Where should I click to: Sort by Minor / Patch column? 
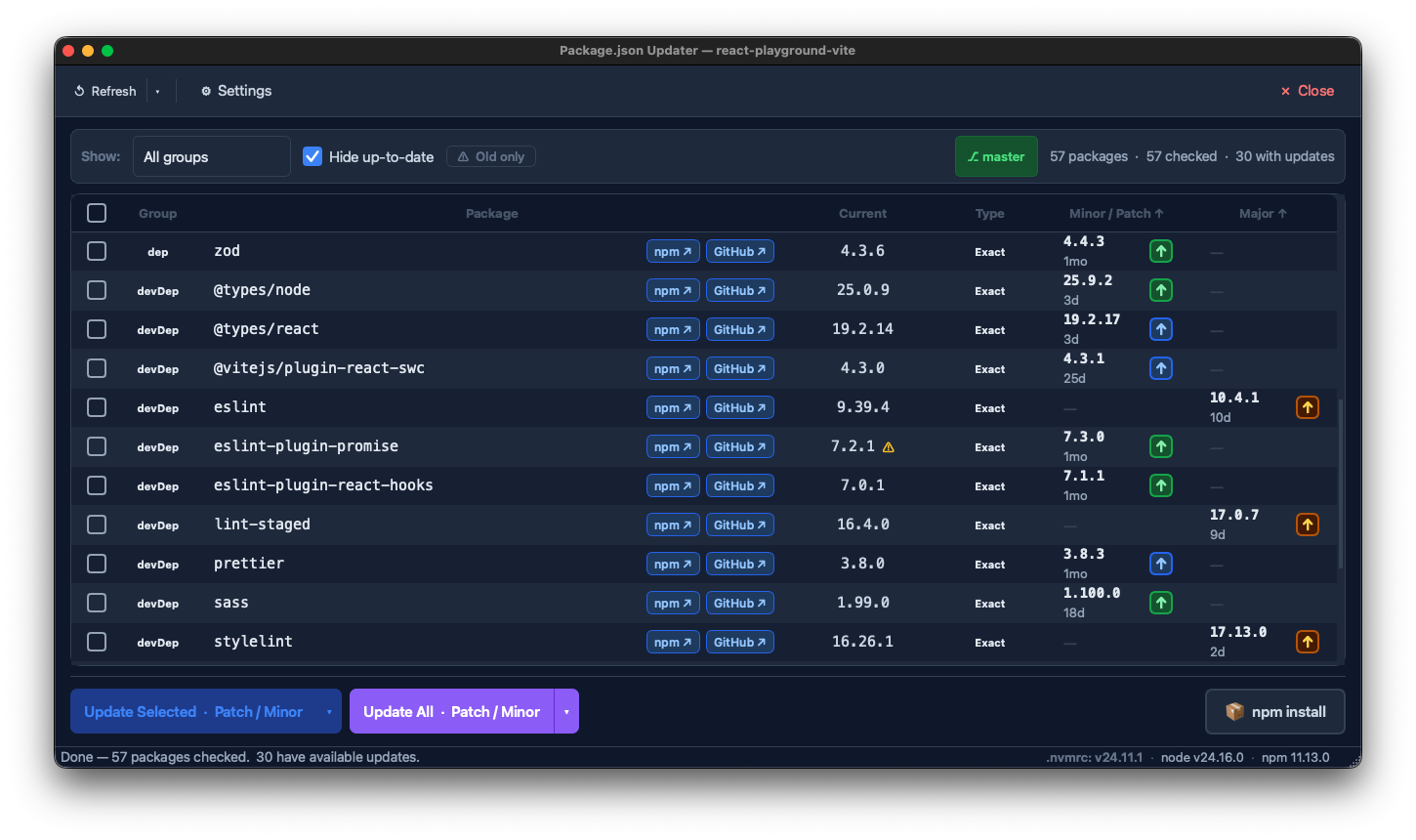[x=1116, y=213]
